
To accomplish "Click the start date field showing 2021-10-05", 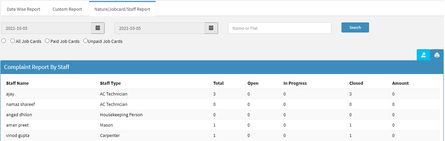I will 46,28.
